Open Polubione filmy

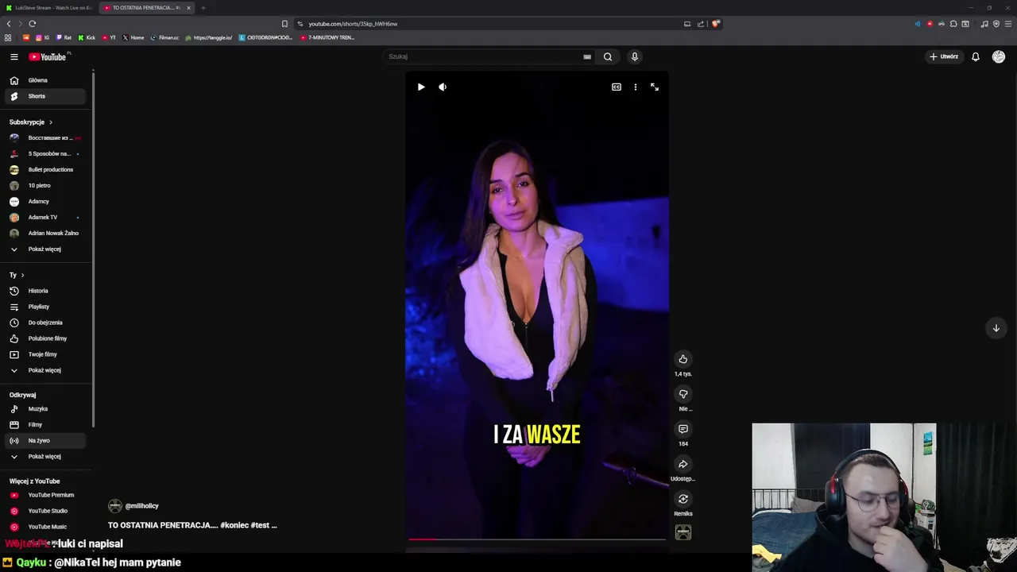pos(45,338)
